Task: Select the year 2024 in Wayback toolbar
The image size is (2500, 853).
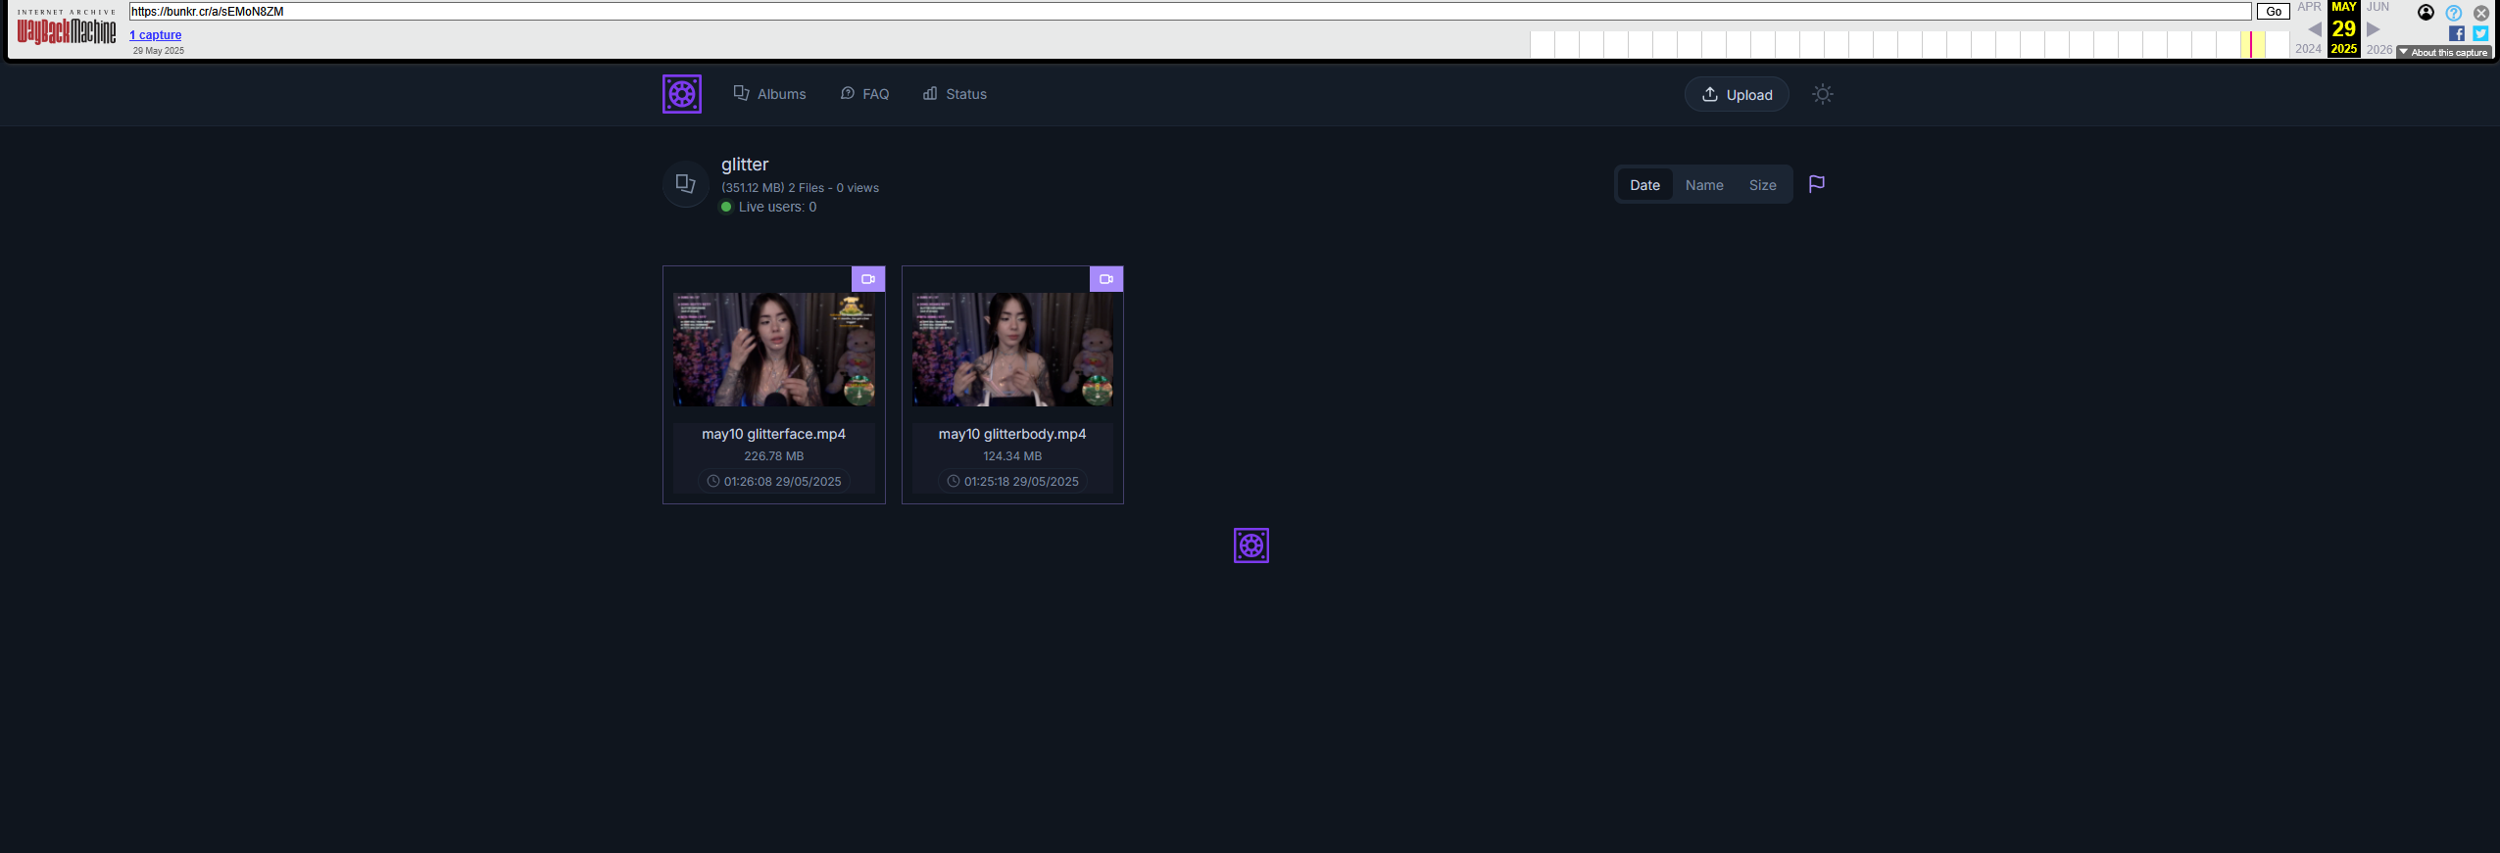Action: tap(2309, 49)
